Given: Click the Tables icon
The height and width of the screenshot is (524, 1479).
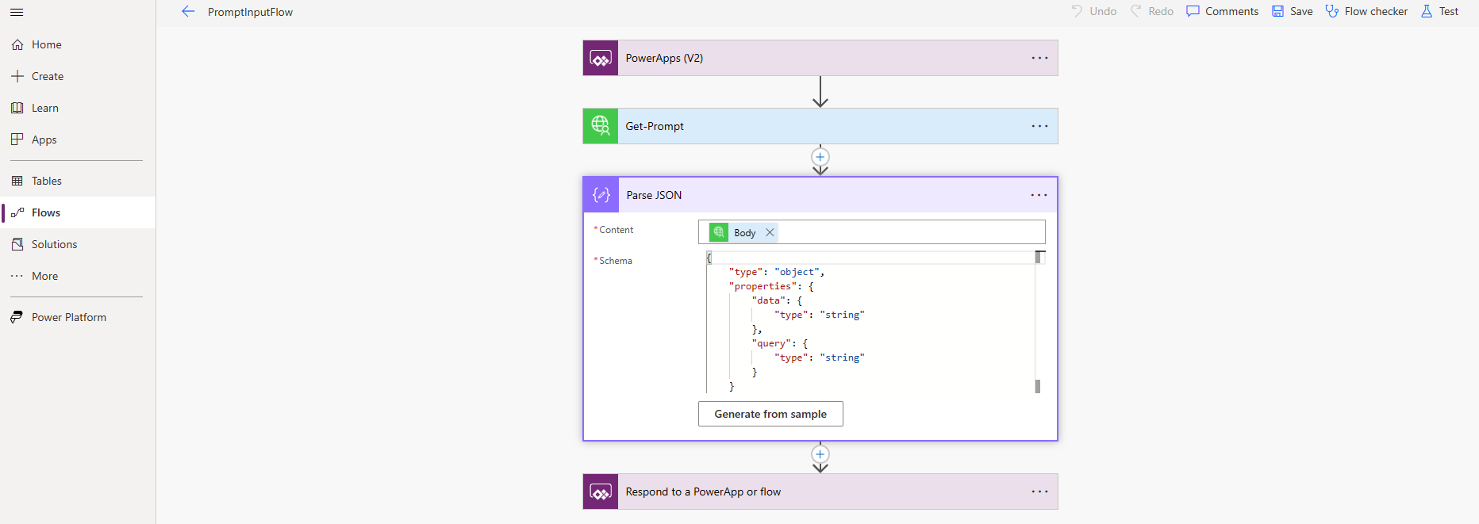Looking at the screenshot, I should click(17, 181).
